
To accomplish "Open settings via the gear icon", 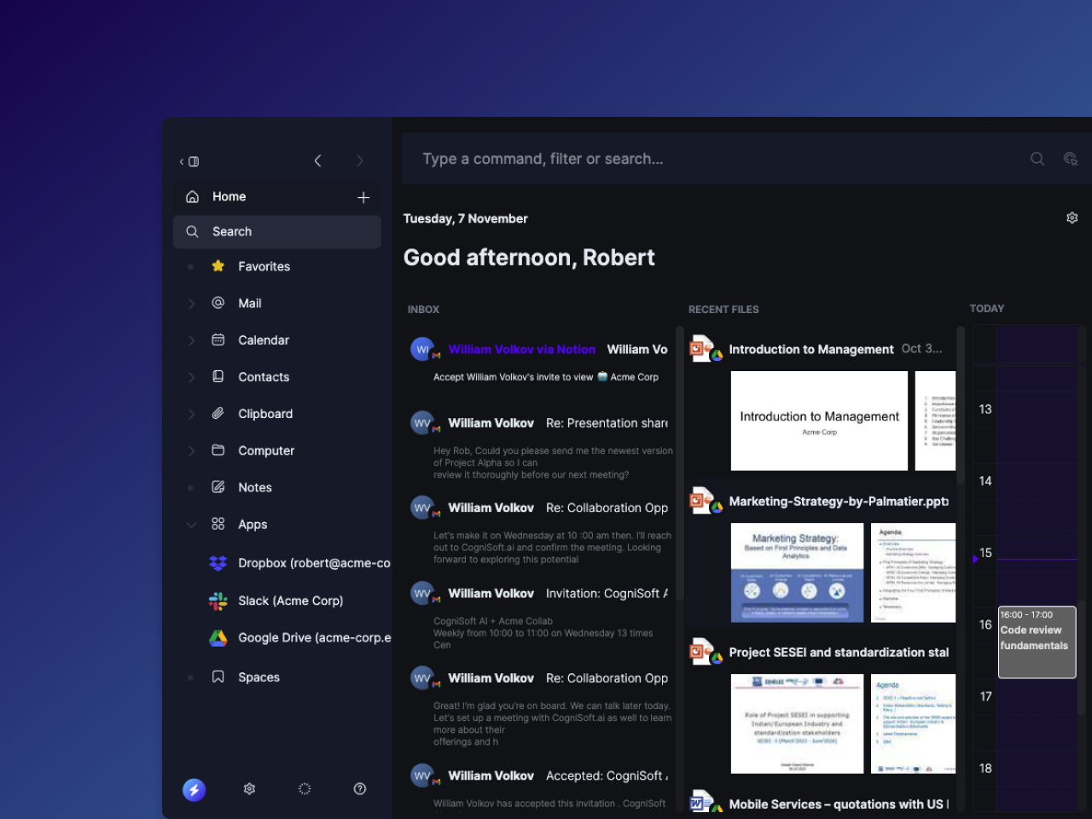I will click(249, 789).
